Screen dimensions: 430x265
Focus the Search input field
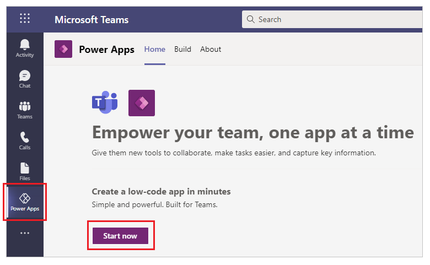click(x=332, y=19)
